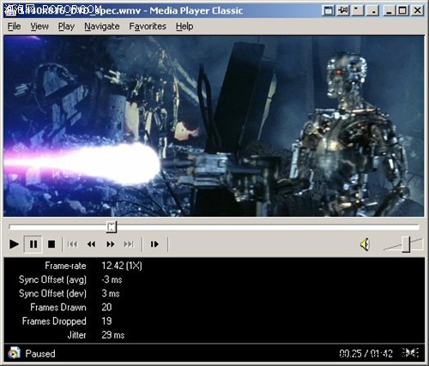429x366 pixels.
Task: Click the Frame-rate value 12.42 (1X)
Action: click(x=122, y=266)
